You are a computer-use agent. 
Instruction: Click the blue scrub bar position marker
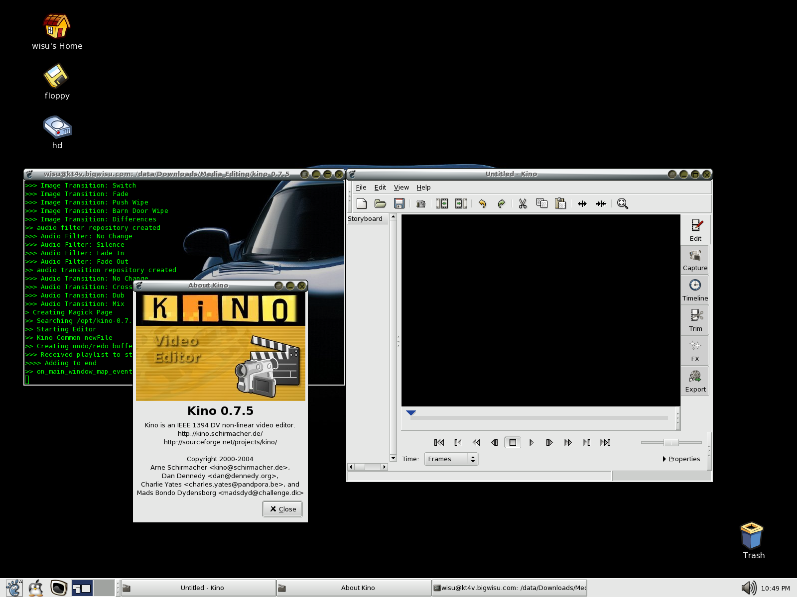pyautogui.click(x=411, y=413)
